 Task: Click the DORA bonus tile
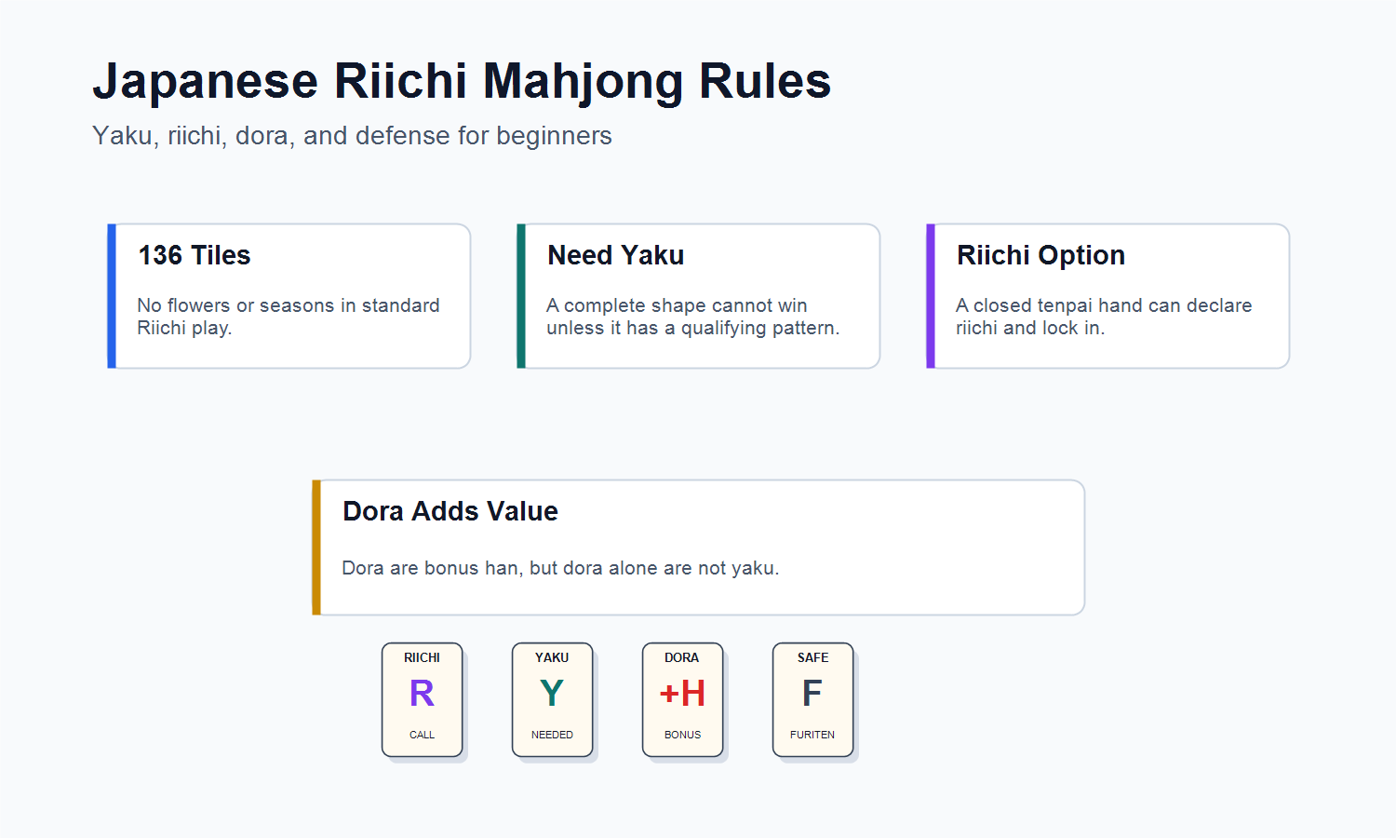click(682, 699)
